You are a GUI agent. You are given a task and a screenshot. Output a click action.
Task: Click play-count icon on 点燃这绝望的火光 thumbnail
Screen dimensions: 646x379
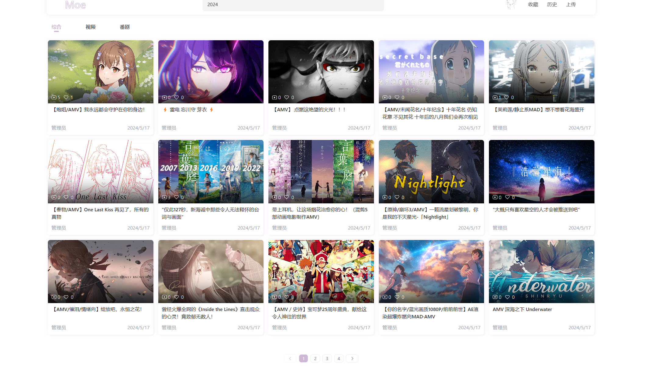coord(275,98)
